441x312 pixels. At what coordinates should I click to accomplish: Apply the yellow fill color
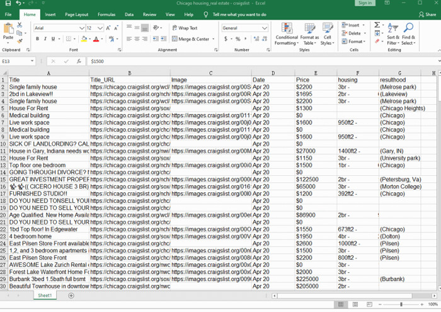coord(84,39)
